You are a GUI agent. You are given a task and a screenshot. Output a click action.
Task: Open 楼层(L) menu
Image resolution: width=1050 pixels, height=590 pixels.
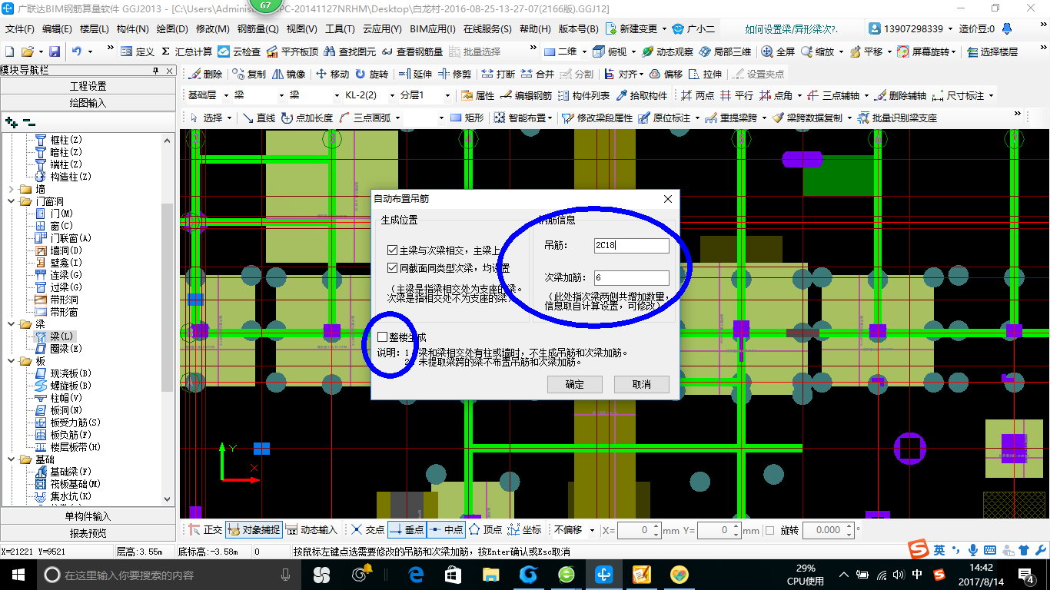pyautogui.click(x=94, y=29)
